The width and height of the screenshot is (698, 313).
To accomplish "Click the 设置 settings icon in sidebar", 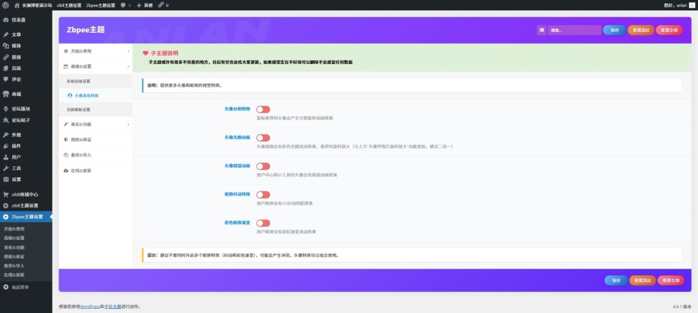I will point(5,179).
